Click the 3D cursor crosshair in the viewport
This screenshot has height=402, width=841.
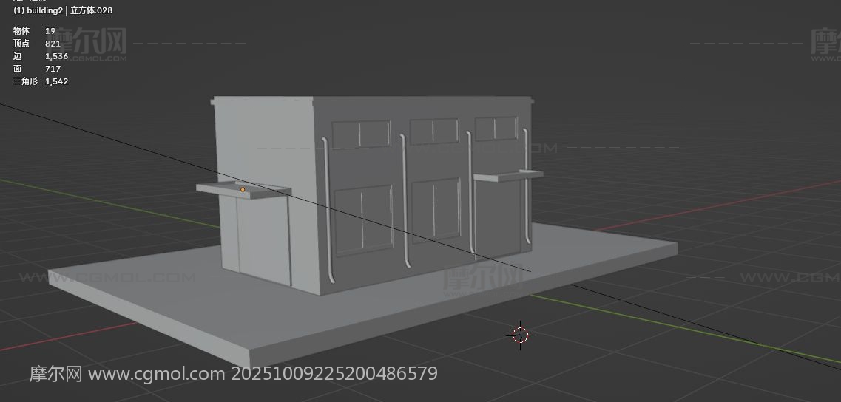[x=520, y=335]
